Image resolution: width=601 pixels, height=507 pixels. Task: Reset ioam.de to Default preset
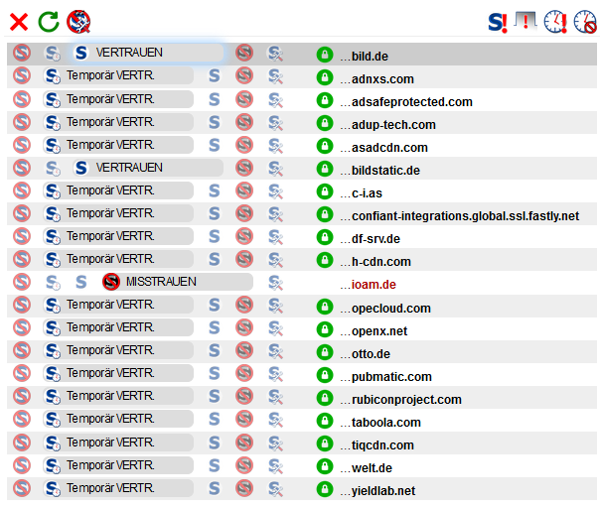point(22,282)
